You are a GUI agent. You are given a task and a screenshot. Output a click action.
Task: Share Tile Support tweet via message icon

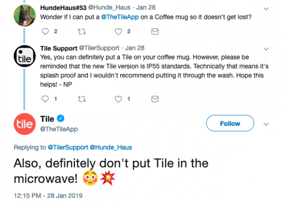click(154, 99)
